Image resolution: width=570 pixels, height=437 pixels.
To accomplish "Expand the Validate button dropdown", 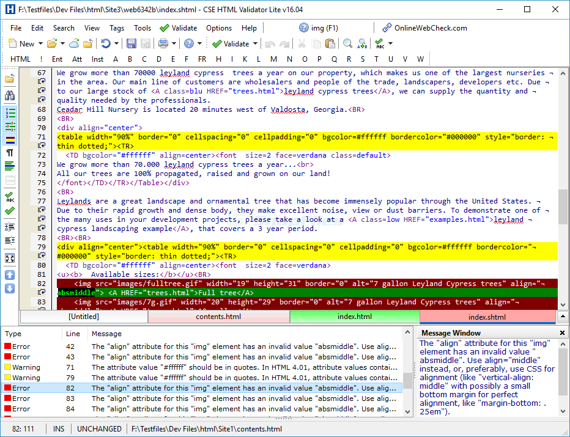I will point(256,43).
